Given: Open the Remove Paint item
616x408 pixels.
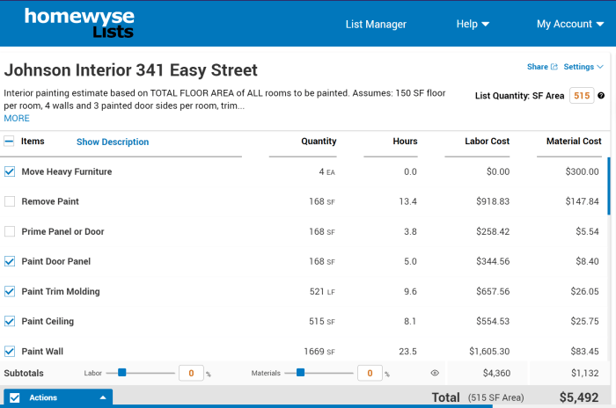Looking at the screenshot, I should (50, 201).
